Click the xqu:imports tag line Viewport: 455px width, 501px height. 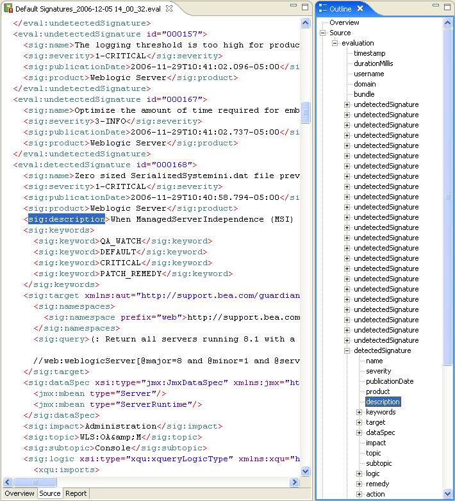click(x=67, y=470)
